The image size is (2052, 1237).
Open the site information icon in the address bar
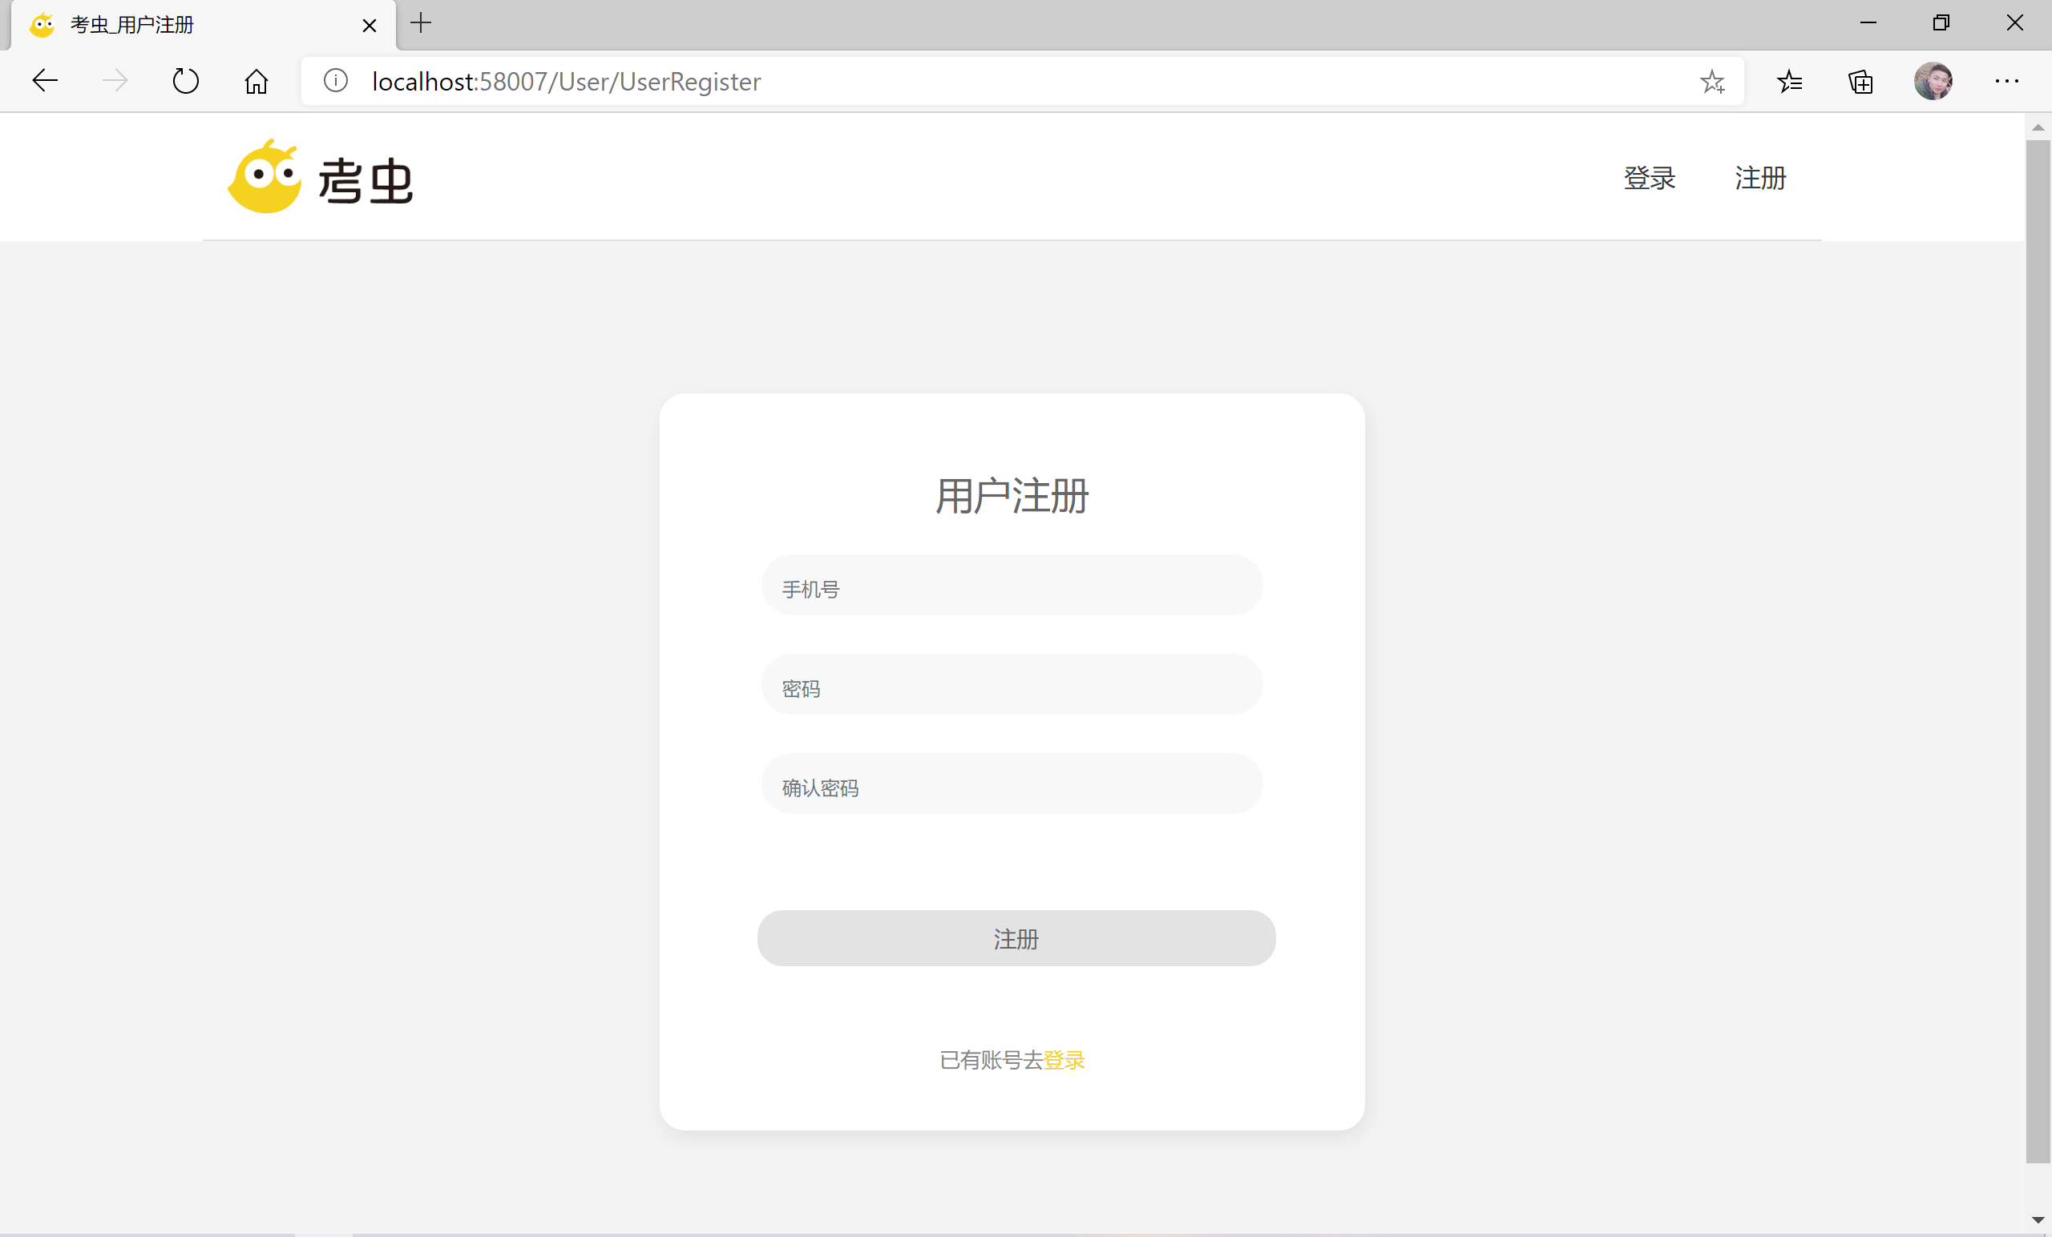click(x=336, y=81)
